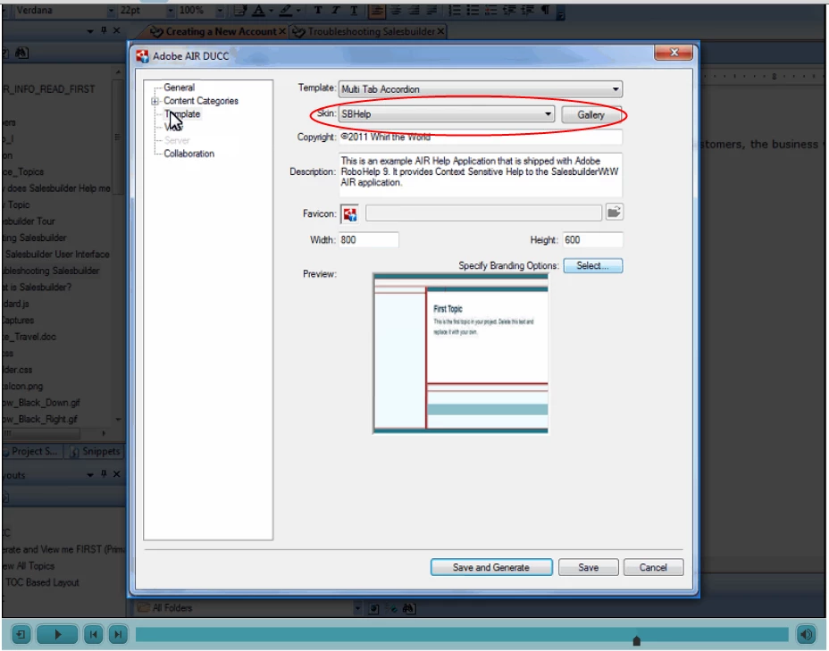Close Adobe AIR DUCC dialog with red X
The image size is (829, 651).
[x=674, y=53]
